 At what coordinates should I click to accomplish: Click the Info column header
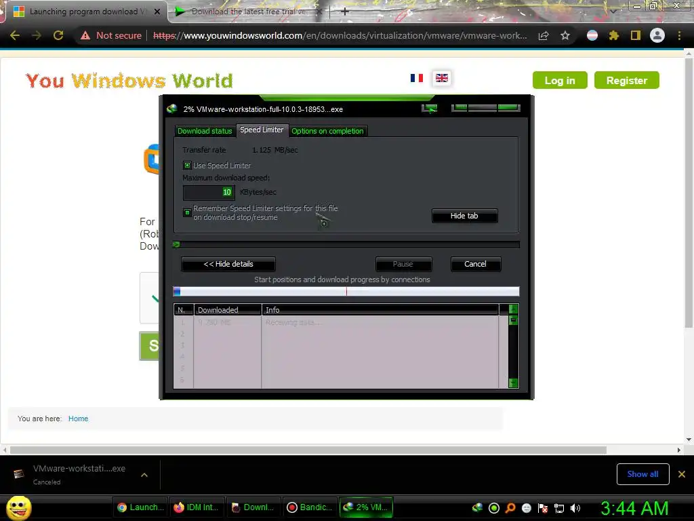tap(380, 309)
